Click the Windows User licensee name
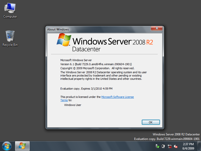Image resolution: width=201 pixels, height=151 pixels. [x=73, y=105]
